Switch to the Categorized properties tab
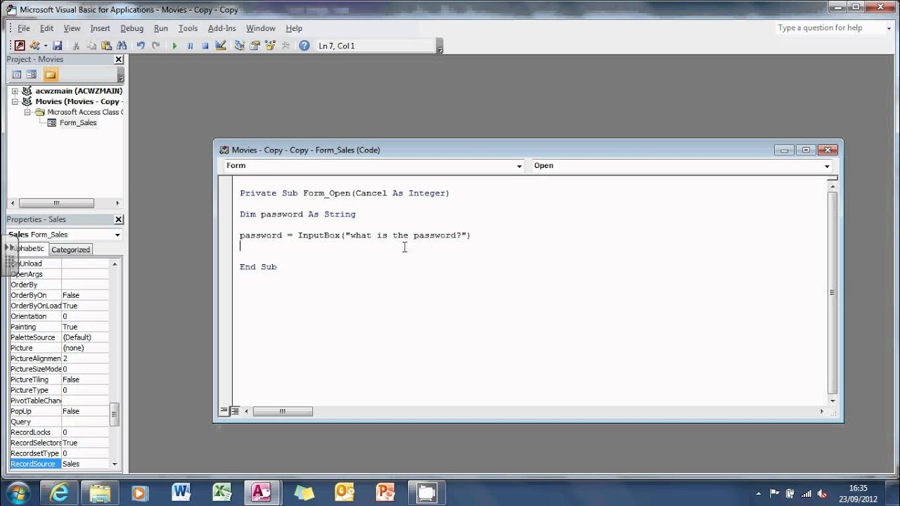The image size is (900, 506). coord(70,249)
